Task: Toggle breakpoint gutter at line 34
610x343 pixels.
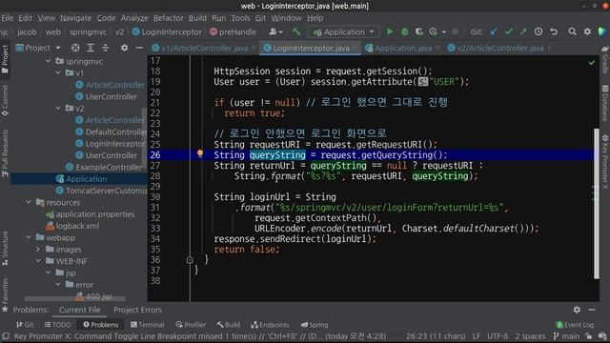Action: (x=175, y=239)
